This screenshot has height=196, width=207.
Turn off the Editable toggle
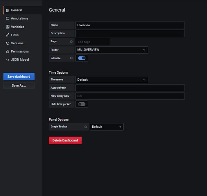(82, 58)
